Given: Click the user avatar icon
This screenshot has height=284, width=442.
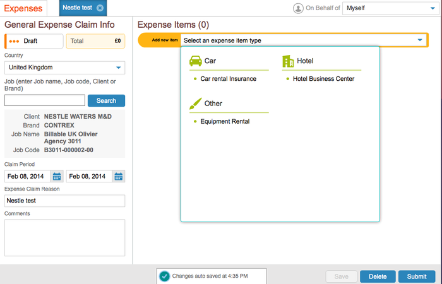Looking at the screenshot, I should pyautogui.click(x=298, y=8).
